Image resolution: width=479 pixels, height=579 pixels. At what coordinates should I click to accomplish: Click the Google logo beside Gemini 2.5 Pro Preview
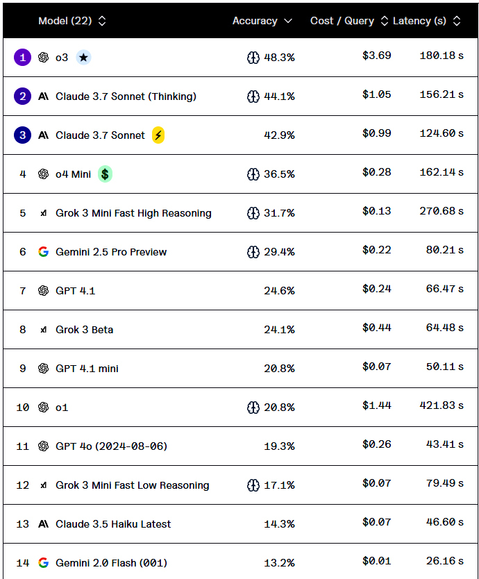tap(43, 252)
